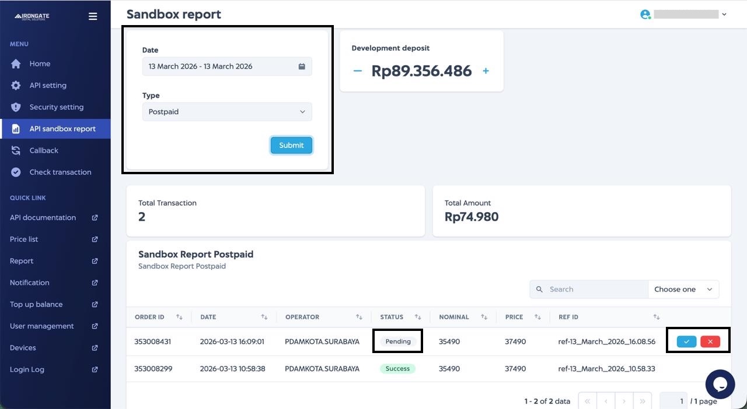Viewport: 747px width, 409px height.
Task: Open API setting via the gear icon
Action: [x=16, y=85]
